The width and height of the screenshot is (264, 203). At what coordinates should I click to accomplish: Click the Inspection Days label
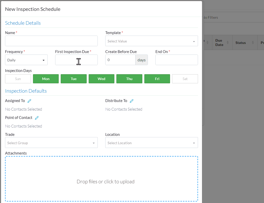18,71
